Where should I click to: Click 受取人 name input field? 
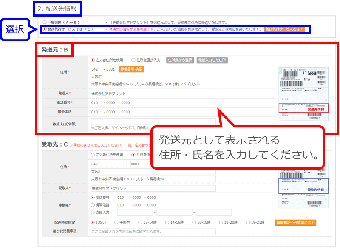click(x=153, y=188)
